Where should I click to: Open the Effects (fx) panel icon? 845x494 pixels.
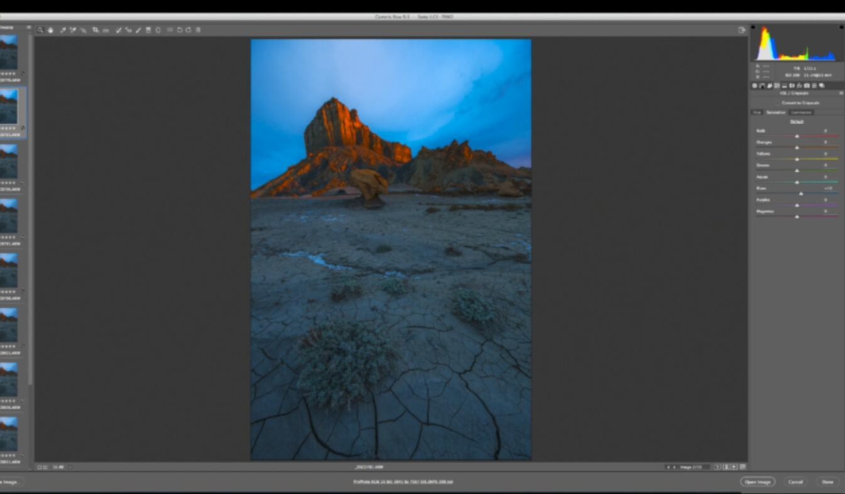(799, 86)
